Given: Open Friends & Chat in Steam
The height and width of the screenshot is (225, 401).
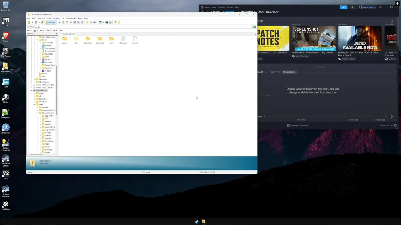Looking at the screenshot, I should pyautogui.click(x=388, y=125).
